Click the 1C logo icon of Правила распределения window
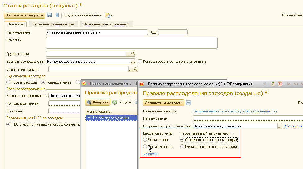Viewport: 303px width, 169px height. click(84, 83)
